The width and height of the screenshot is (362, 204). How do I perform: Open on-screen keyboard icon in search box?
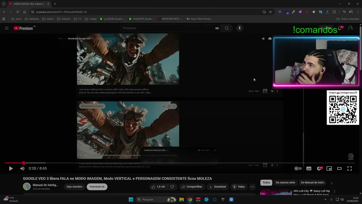217,28
